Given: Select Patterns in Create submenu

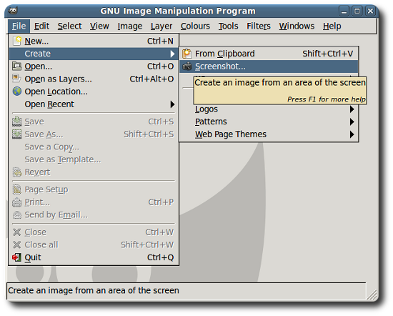Looking at the screenshot, I should pos(269,122).
